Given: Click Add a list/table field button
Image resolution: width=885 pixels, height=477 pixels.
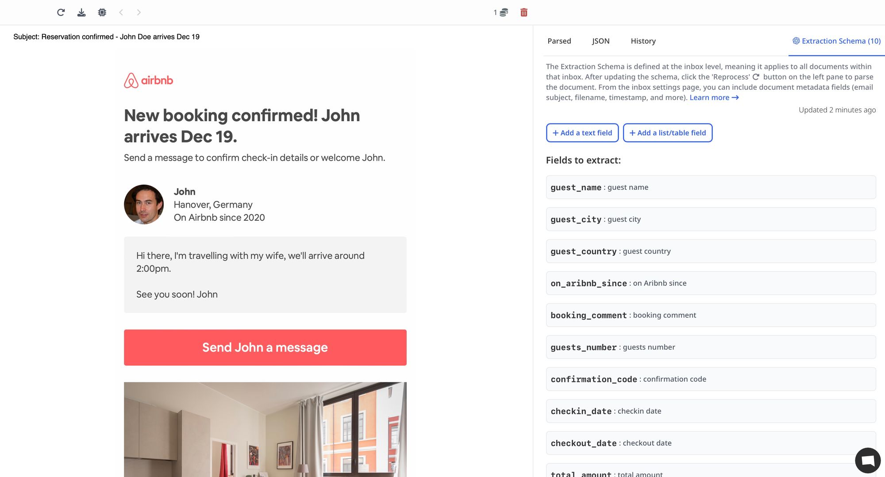Looking at the screenshot, I should click(667, 133).
